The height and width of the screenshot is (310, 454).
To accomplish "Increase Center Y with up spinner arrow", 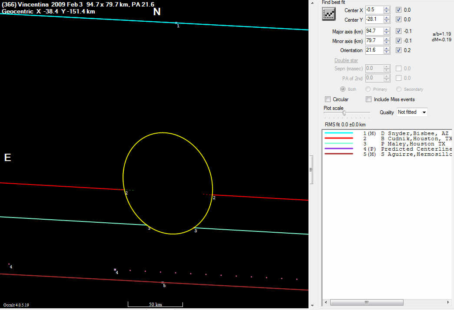I will point(387,18).
